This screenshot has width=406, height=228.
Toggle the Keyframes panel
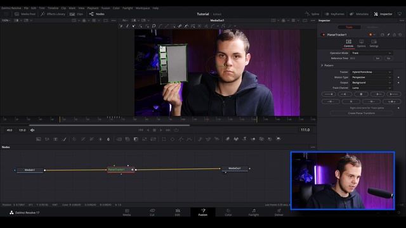pos(335,14)
